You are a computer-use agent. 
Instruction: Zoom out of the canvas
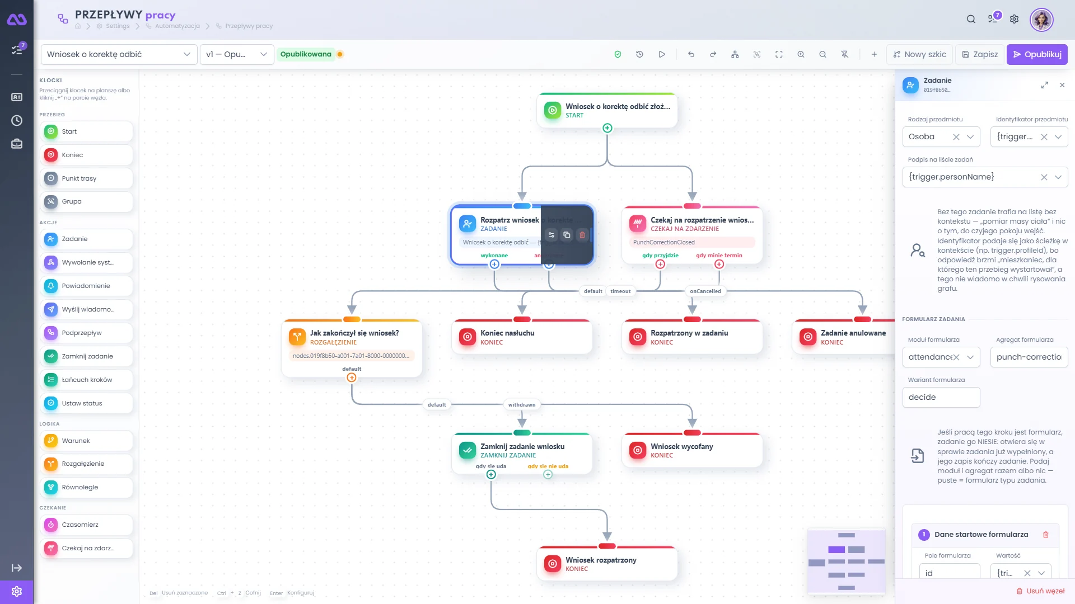coord(822,54)
